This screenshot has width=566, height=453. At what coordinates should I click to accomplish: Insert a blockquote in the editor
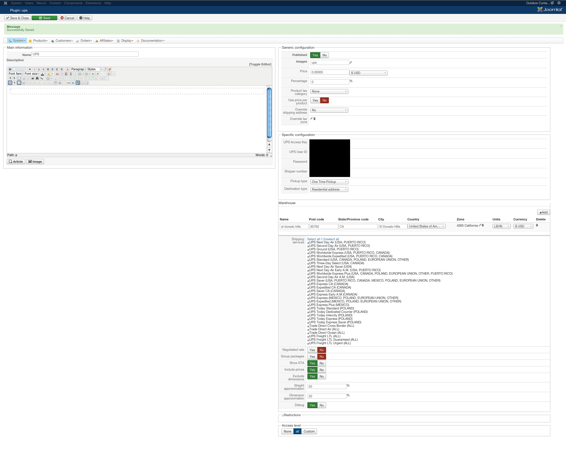coord(67,69)
